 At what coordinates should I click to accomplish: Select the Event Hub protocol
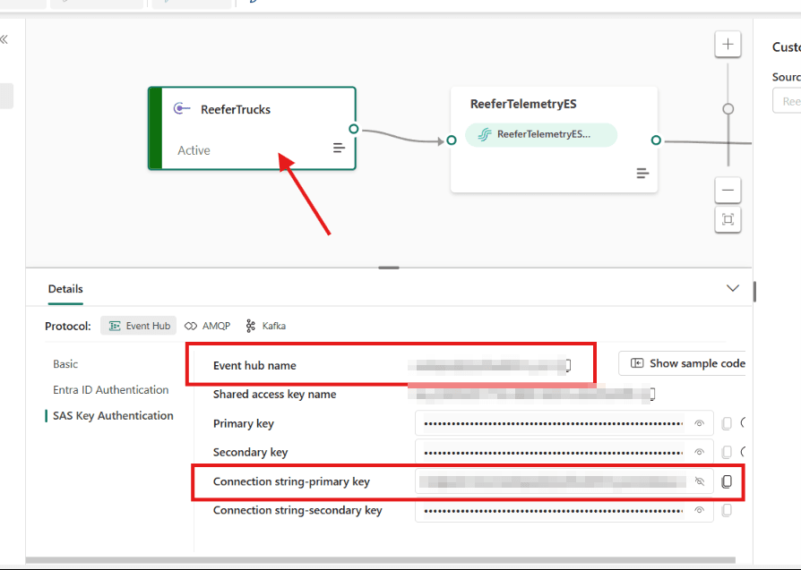click(x=139, y=326)
